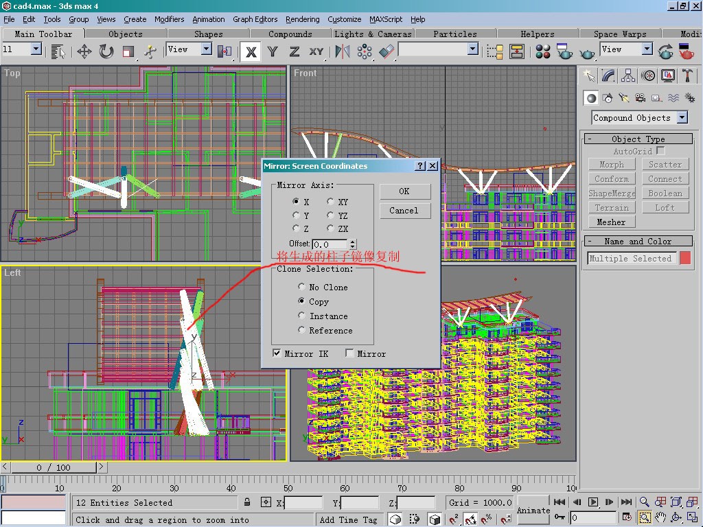The image size is (703, 527).
Task: Choose the Instance clone option
Action: 301,316
